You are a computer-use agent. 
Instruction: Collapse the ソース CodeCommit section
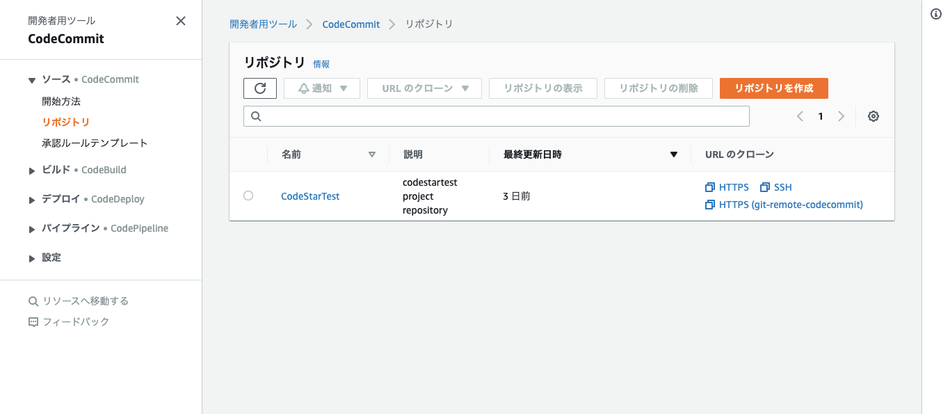tap(32, 80)
